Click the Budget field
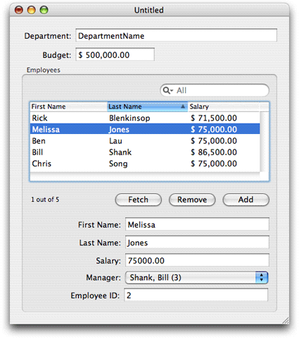Viewport: 299px width, 340px height. pyautogui.click(x=115, y=55)
